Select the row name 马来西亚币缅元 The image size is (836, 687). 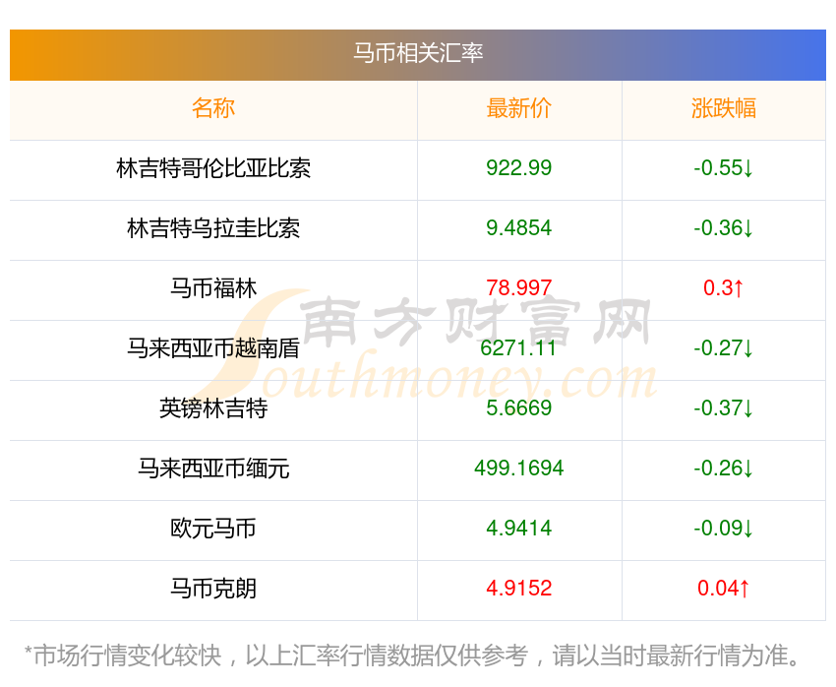[213, 468]
